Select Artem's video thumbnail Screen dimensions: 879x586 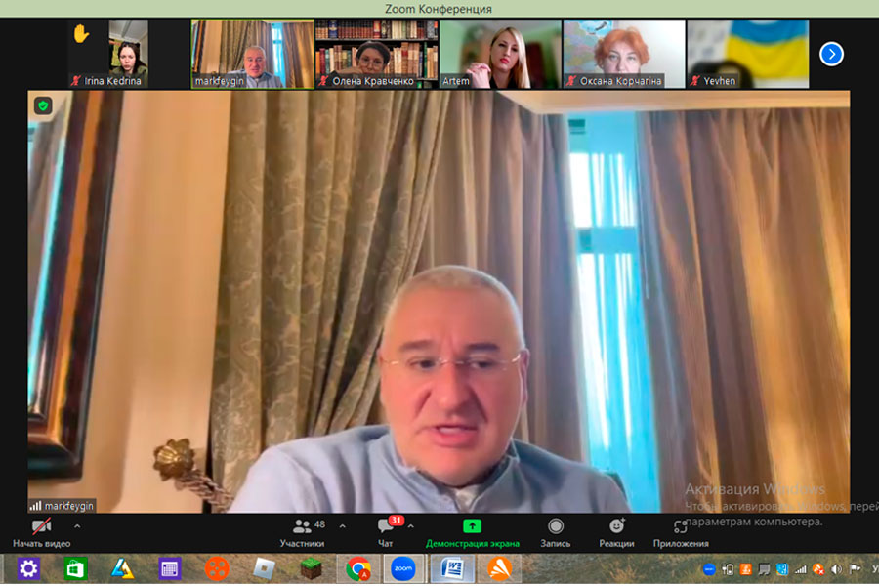(x=501, y=54)
